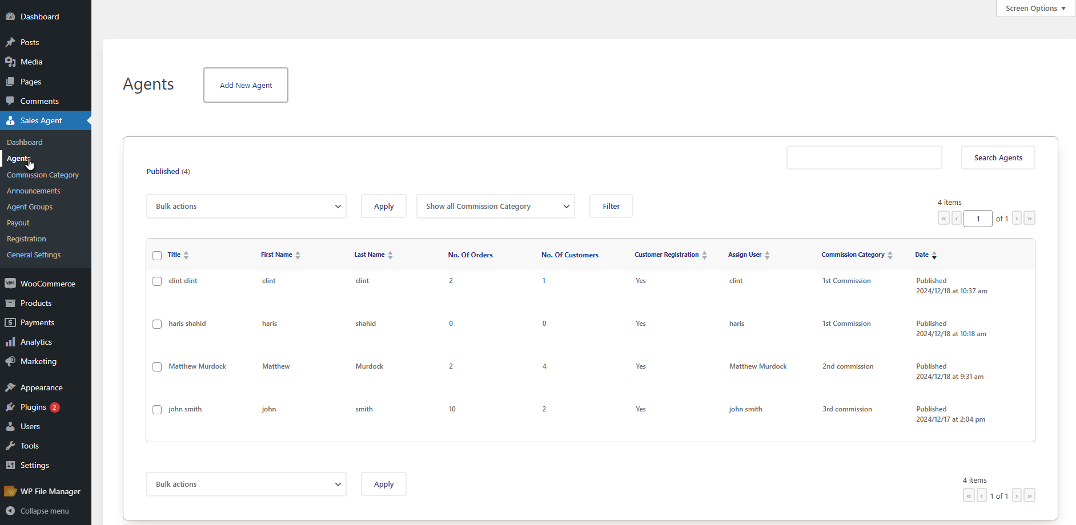Open the top Bulk actions dropdown

point(246,207)
